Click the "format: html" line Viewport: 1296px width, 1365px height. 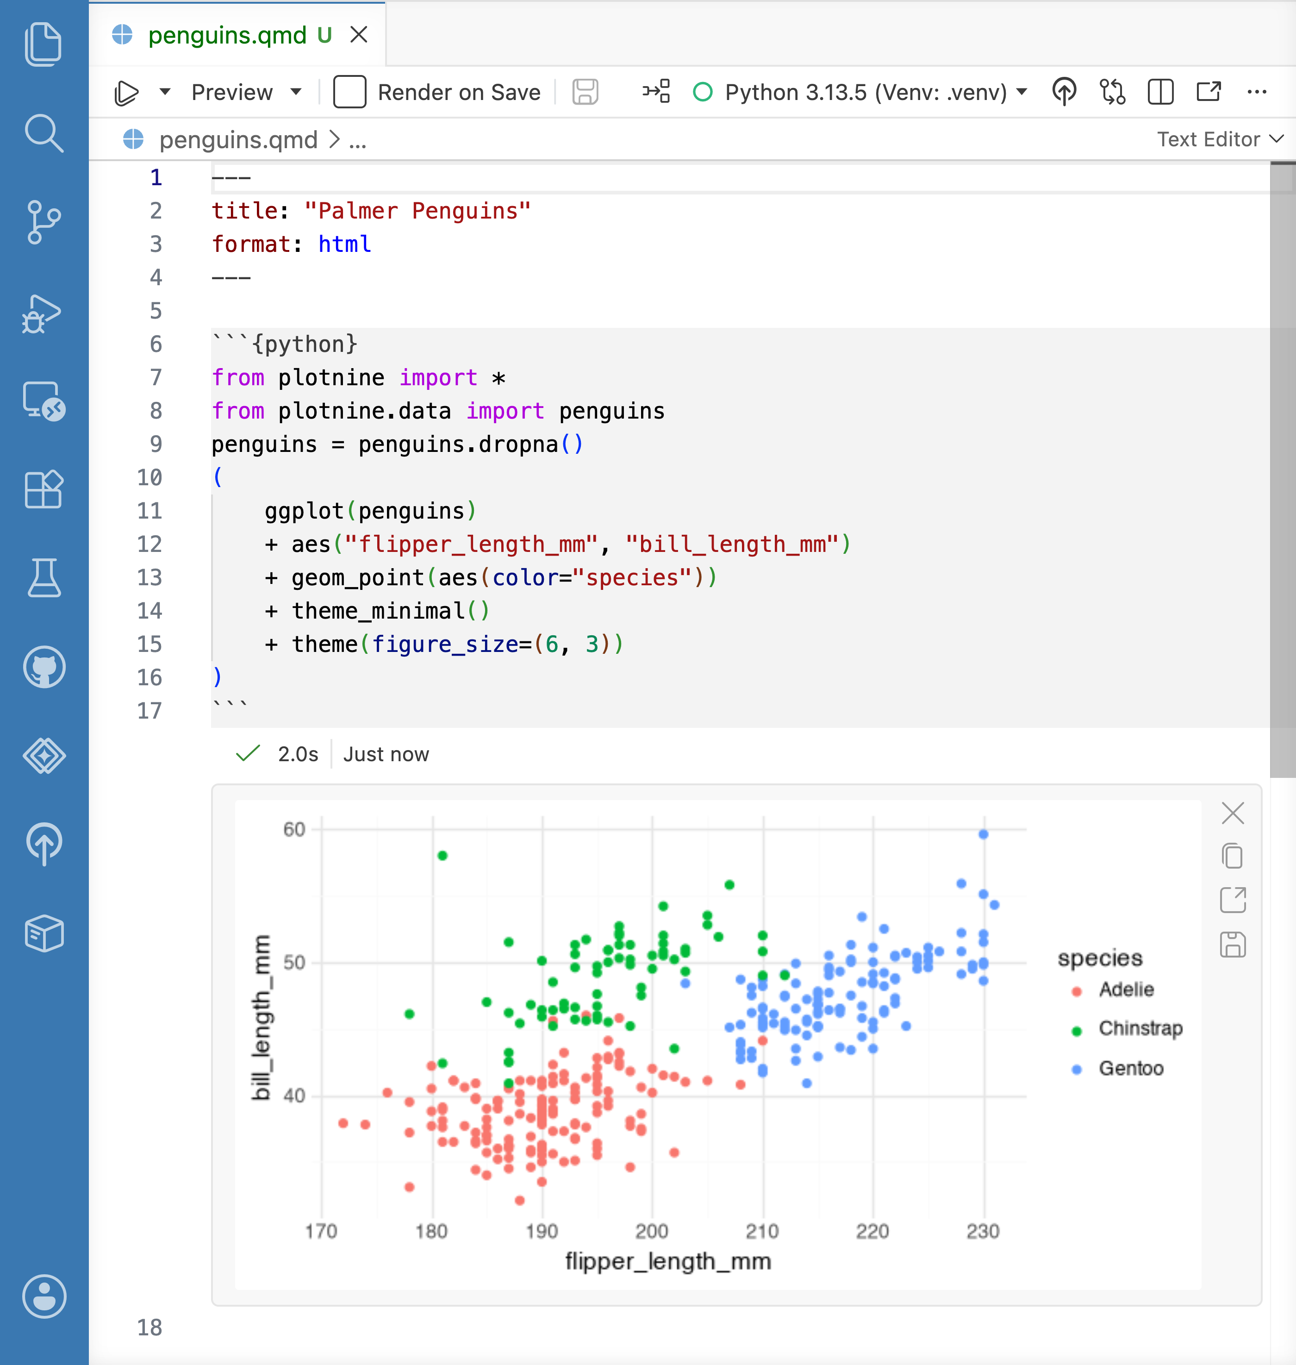(291, 244)
